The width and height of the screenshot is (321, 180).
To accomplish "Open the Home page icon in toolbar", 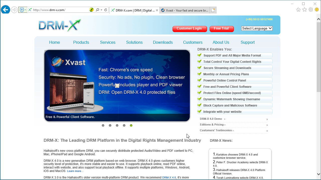I will (x=298, y=10).
